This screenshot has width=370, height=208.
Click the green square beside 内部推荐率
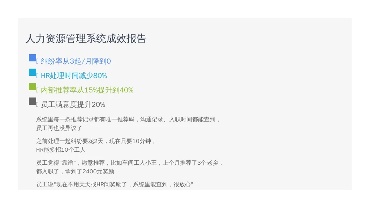coord(33,87)
